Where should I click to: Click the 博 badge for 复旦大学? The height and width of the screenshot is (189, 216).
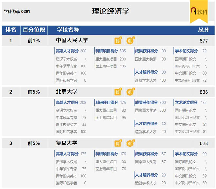pyautogui.click(x=118, y=143)
